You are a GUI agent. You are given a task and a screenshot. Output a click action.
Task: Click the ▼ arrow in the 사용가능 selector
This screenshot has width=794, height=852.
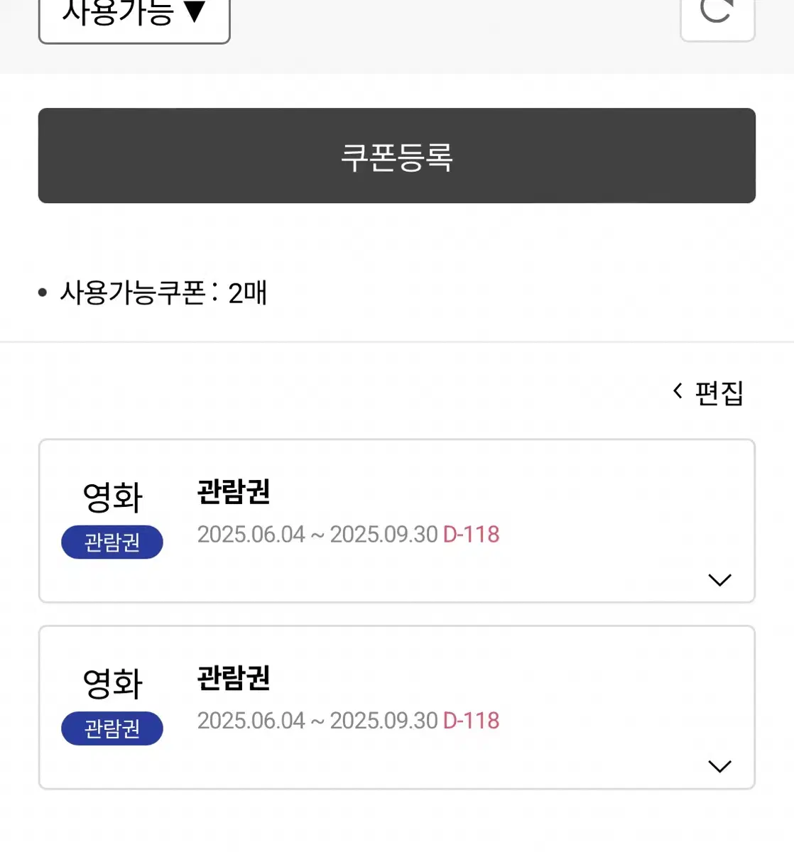[x=195, y=12]
